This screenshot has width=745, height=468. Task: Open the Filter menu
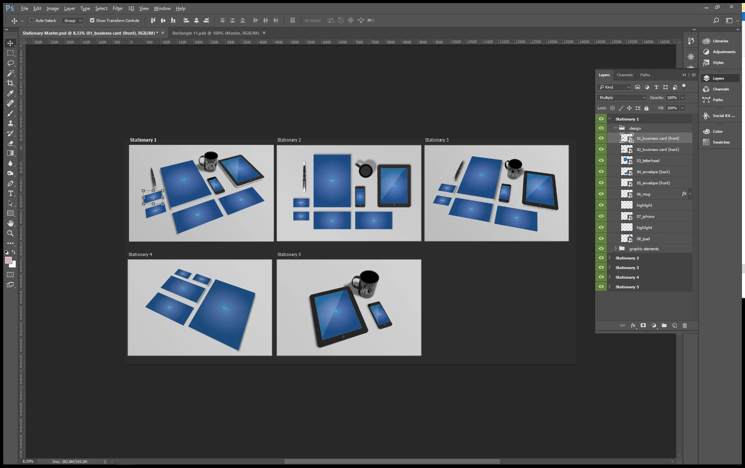pos(117,8)
